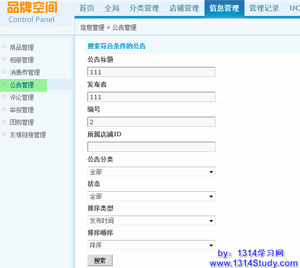This screenshot has height=268, width=300.
Task: Open 举报管理 sidebar item
Action: pyautogui.click(x=22, y=110)
